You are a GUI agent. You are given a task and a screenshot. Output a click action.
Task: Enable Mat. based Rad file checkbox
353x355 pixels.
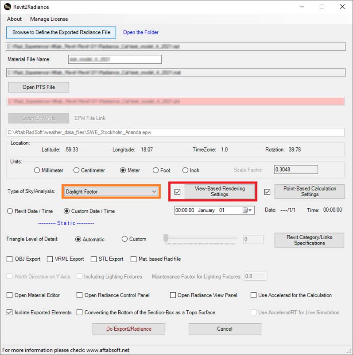tap(133, 259)
